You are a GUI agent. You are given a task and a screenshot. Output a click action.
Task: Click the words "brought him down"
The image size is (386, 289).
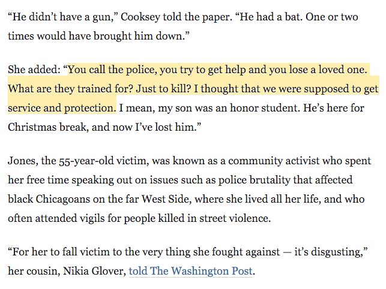point(139,36)
